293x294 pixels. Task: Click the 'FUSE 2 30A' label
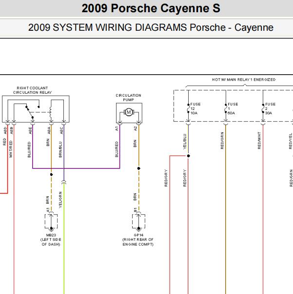pyautogui.click(x=270, y=108)
